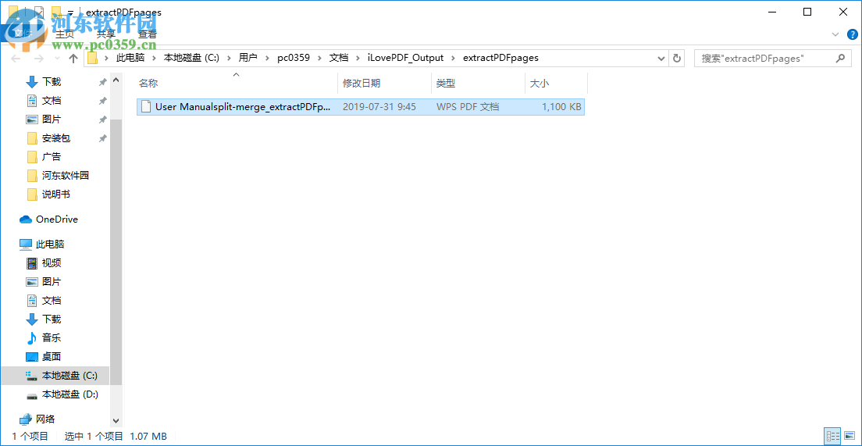Open 音乐 under 此电脑
Screen dimensions: 862x446
[x=51, y=337]
